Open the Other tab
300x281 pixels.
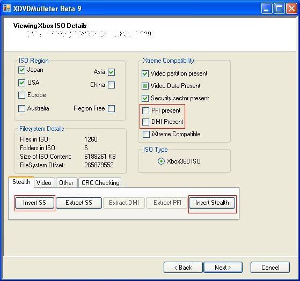click(66, 183)
